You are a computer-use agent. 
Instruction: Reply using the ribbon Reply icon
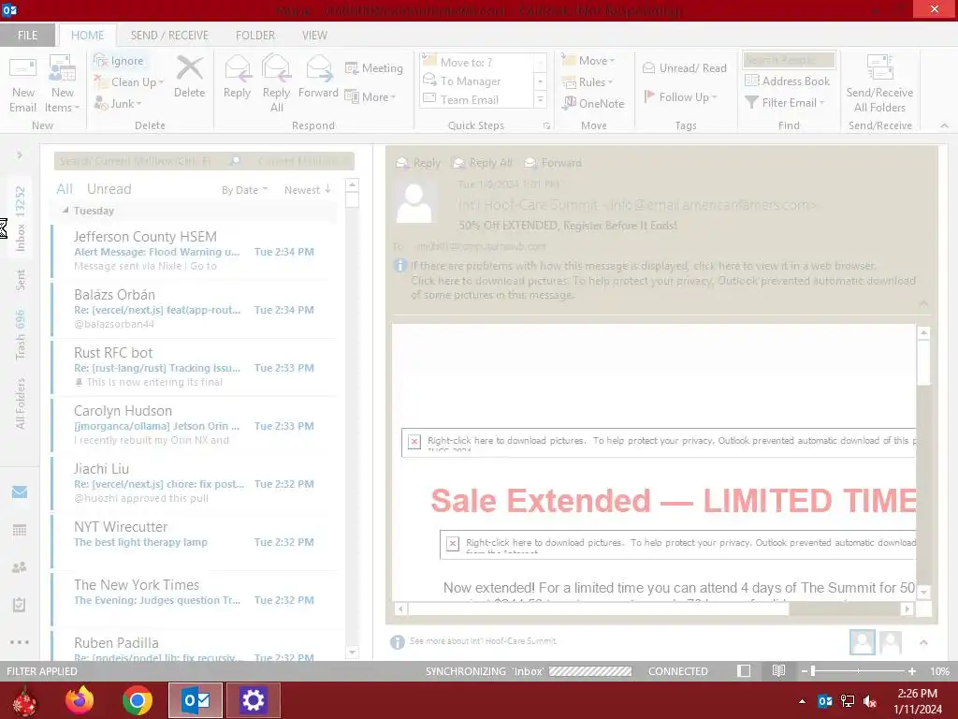237,77
